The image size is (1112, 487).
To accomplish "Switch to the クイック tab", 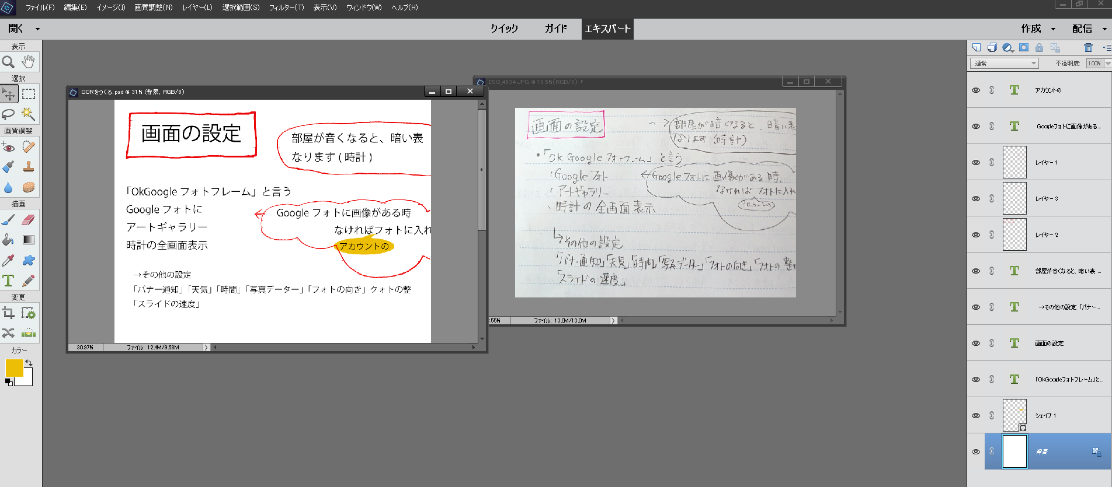I will click(x=504, y=29).
